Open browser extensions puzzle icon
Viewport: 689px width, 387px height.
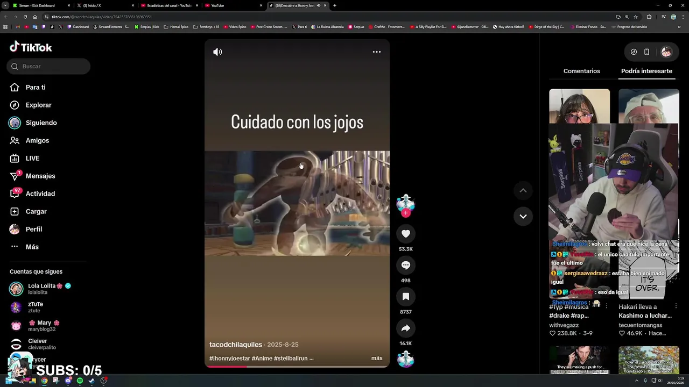point(649,17)
